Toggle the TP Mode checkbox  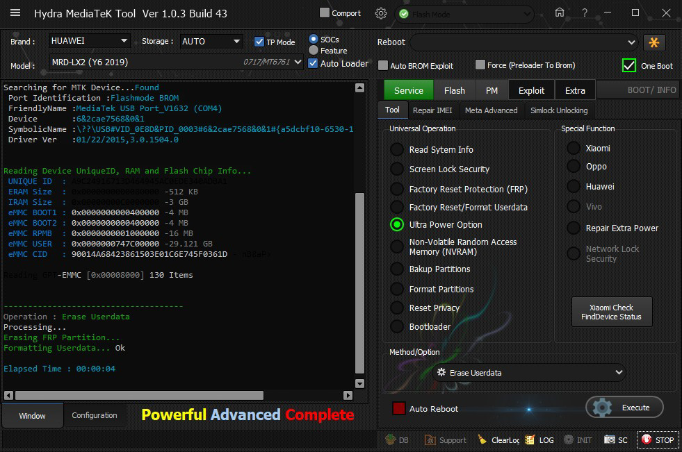coord(259,42)
